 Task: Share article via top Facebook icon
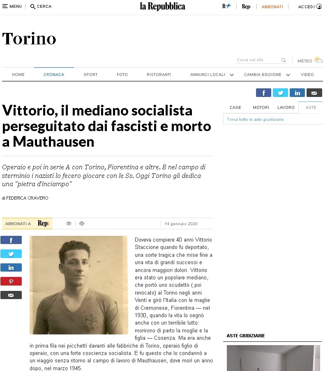click(263, 93)
